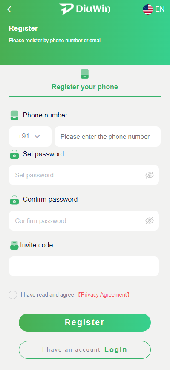Focus the phone number input field
This screenshot has width=170, height=370.
pos(108,136)
